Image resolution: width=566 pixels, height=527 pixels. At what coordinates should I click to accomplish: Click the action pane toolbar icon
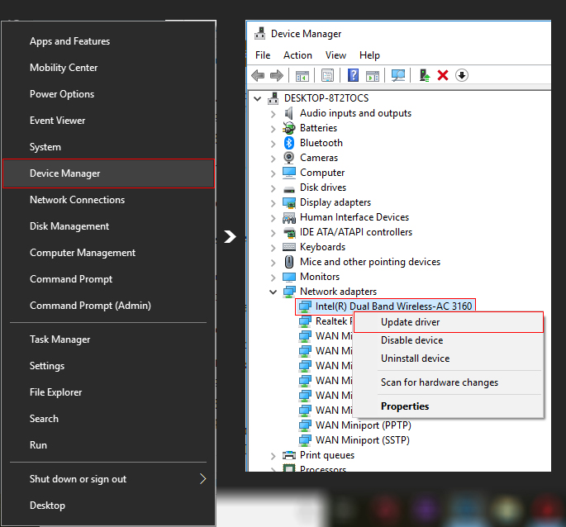click(373, 76)
